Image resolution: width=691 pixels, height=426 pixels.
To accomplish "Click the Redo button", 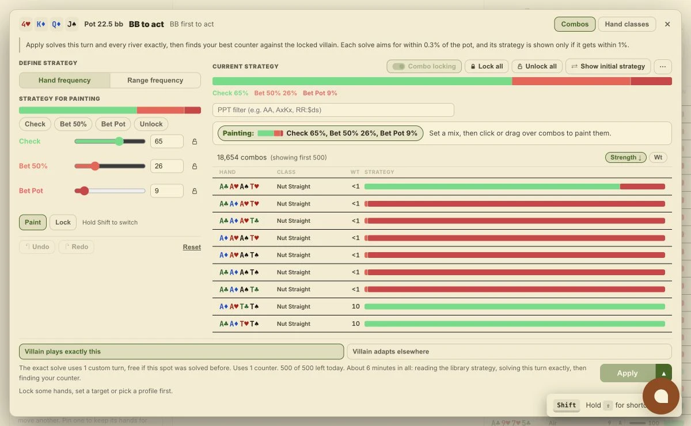I will click(76, 247).
